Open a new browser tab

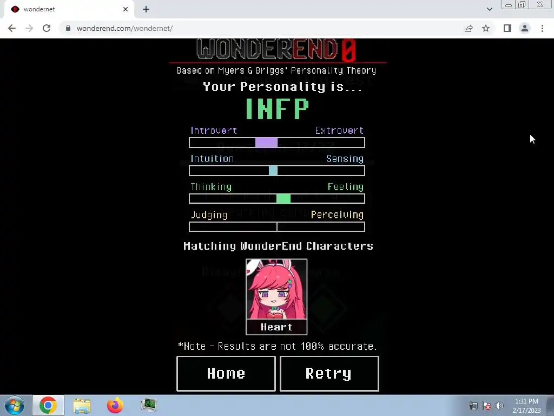click(146, 9)
